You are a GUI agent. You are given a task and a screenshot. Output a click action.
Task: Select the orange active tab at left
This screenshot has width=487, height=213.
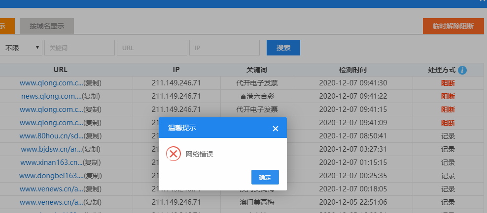pyautogui.click(x=6, y=26)
